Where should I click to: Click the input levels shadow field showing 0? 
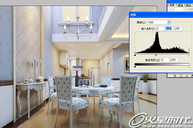(x=161, y=29)
